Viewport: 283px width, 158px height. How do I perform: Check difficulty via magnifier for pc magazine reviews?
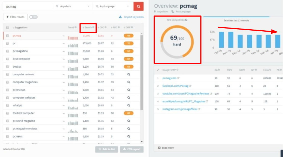(x=129, y=129)
